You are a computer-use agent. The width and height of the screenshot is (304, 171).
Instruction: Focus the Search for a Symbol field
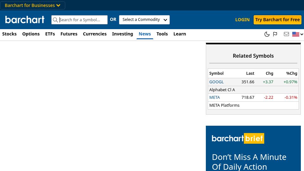[x=79, y=20]
